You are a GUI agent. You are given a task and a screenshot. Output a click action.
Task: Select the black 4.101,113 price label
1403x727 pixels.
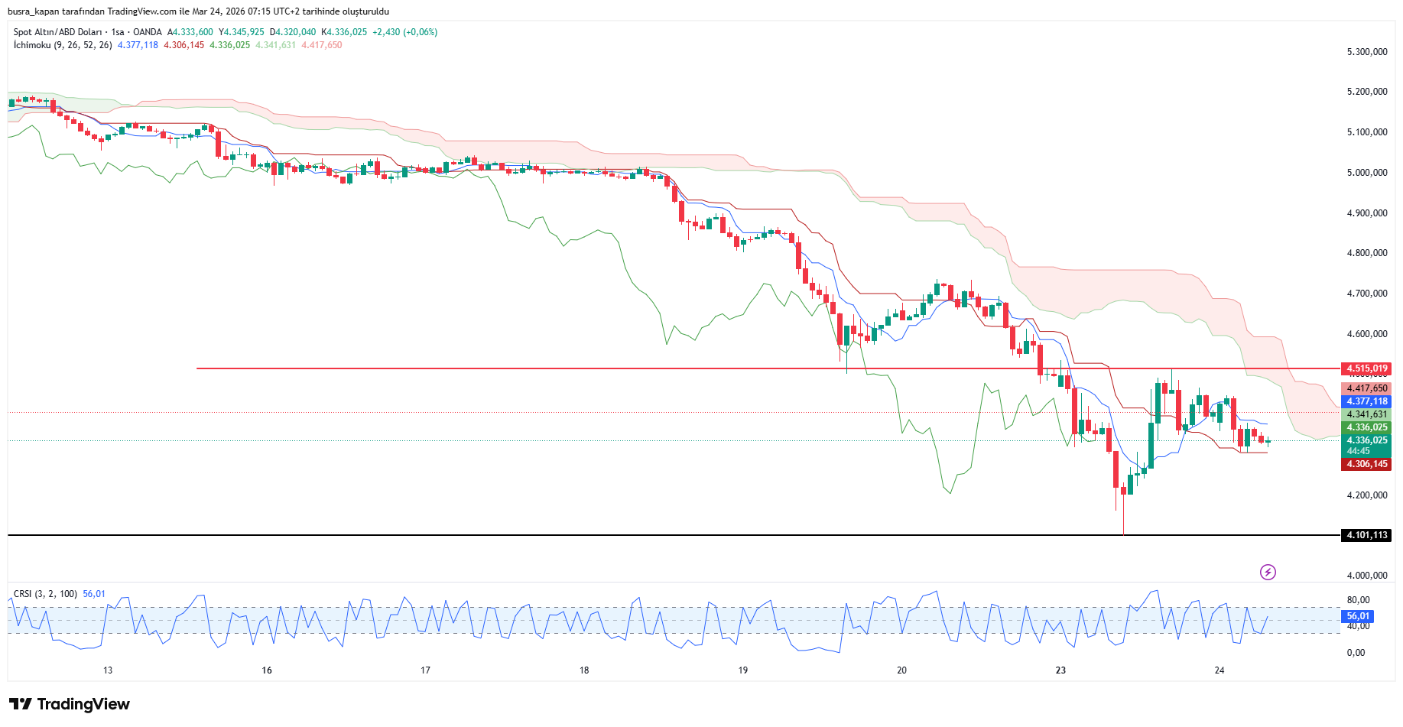[x=1366, y=535]
